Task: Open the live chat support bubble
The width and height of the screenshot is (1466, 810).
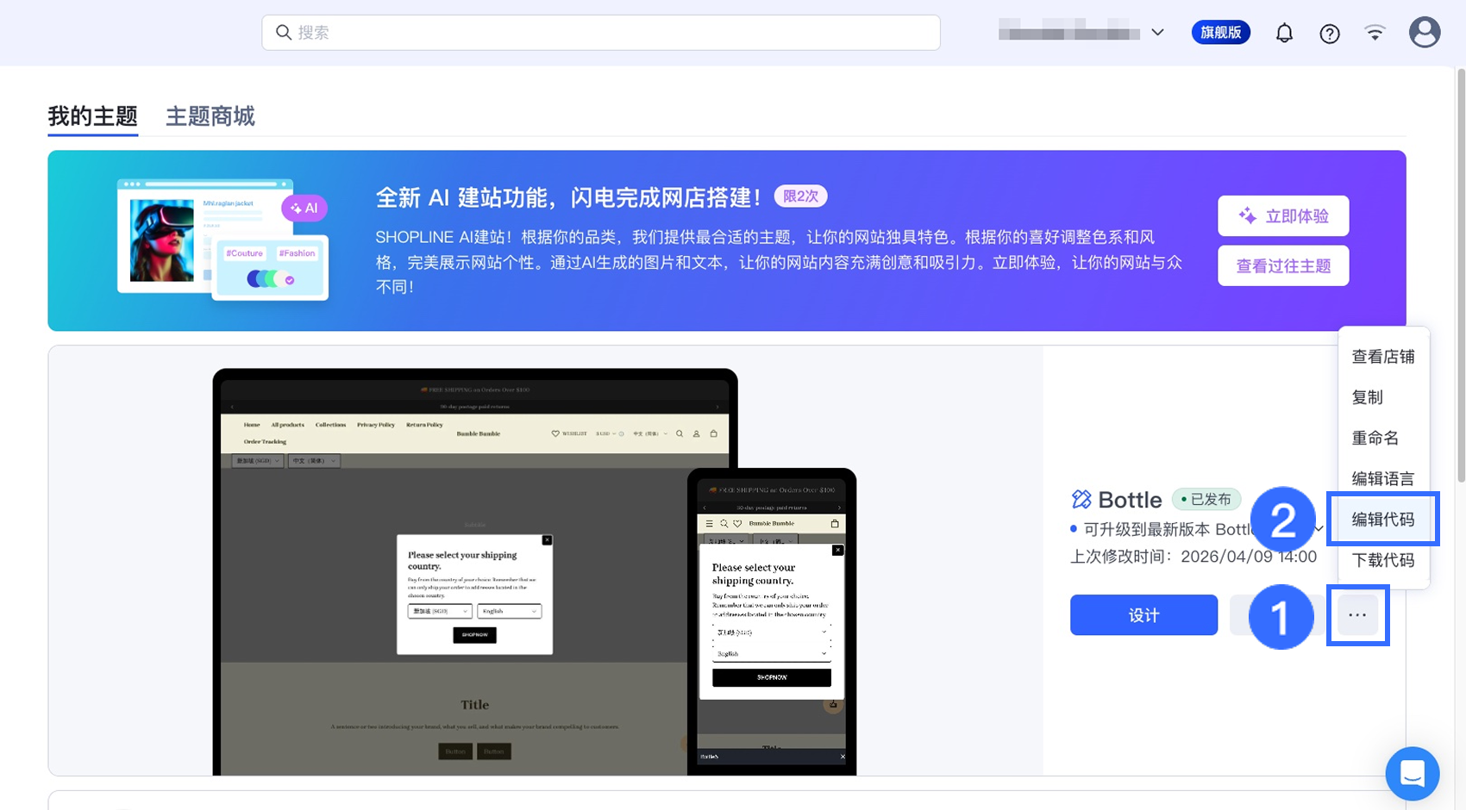Action: pos(1413,773)
